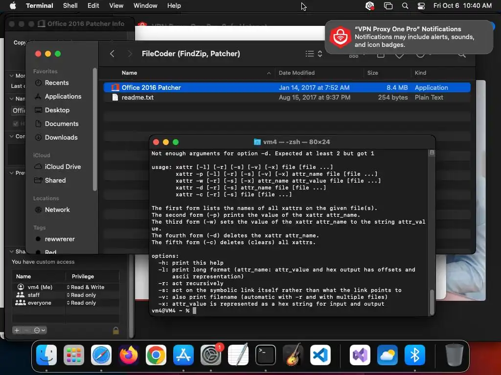Open the action menu in Sharing section
The height and width of the screenshot is (375, 501).
click(x=40, y=331)
